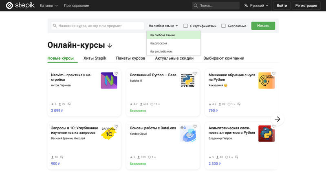326x173 pixels.
Task: Expand the Каталог menu
Action: [x=49, y=6]
